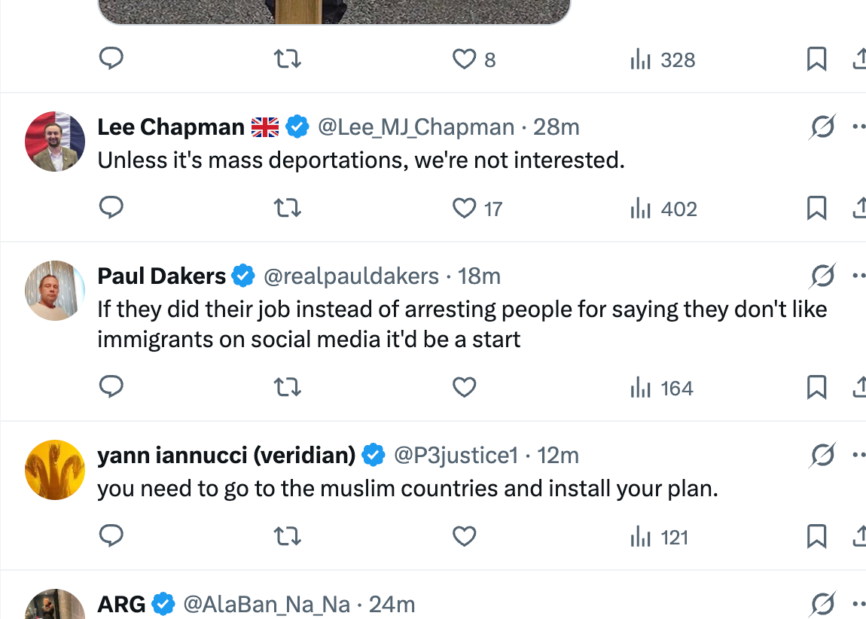Like Paul Dakers' tweet
The width and height of the screenshot is (866, 619).
[465, 387]
